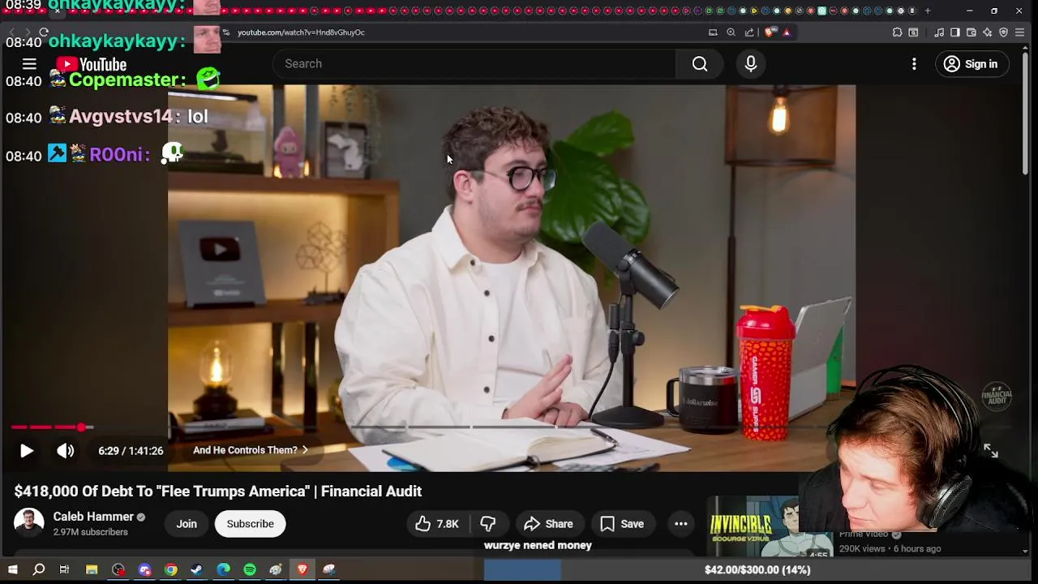Click the video timestamp 6:29 / 1:41:26
Screen dimensions: 1038x584
click(131, 451)
